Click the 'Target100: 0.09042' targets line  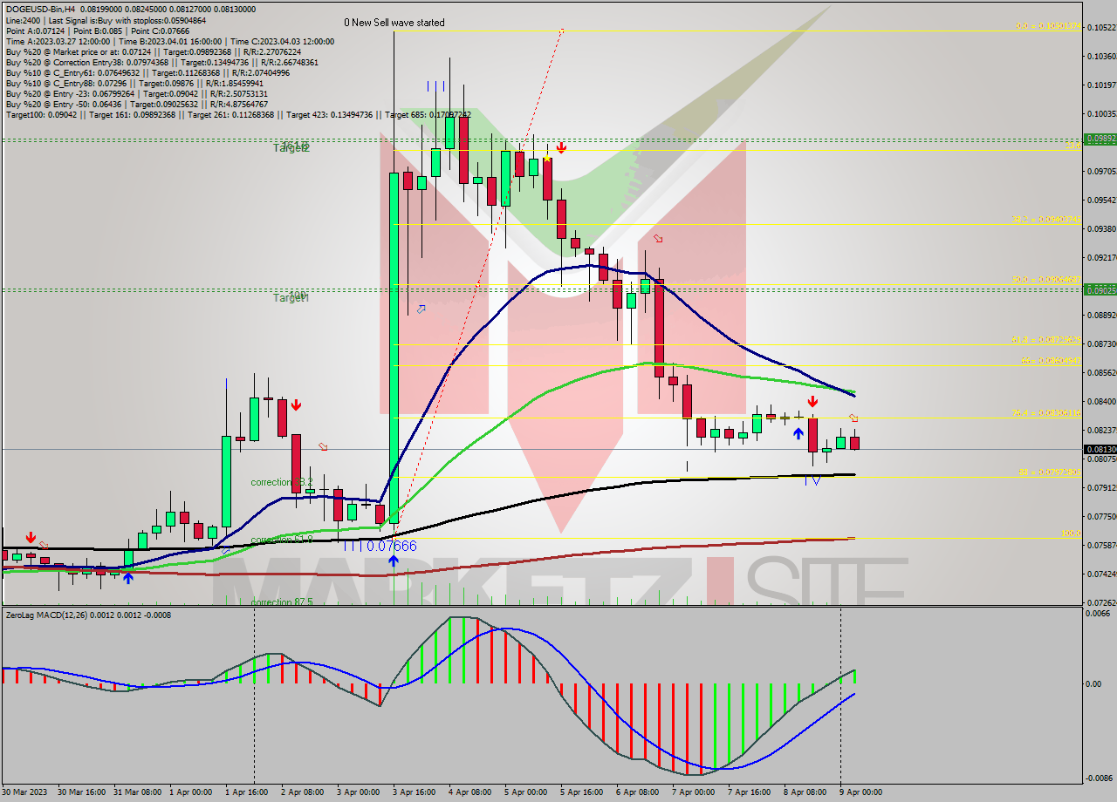(x=238, y=115)
